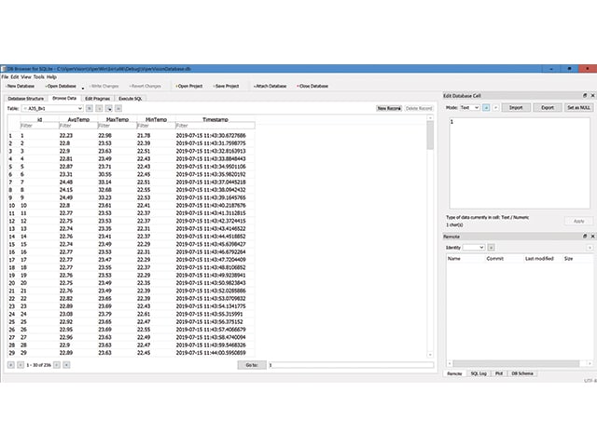597x447 pixels.
Task: Click the Go to record number field
Action: [351, 365]
